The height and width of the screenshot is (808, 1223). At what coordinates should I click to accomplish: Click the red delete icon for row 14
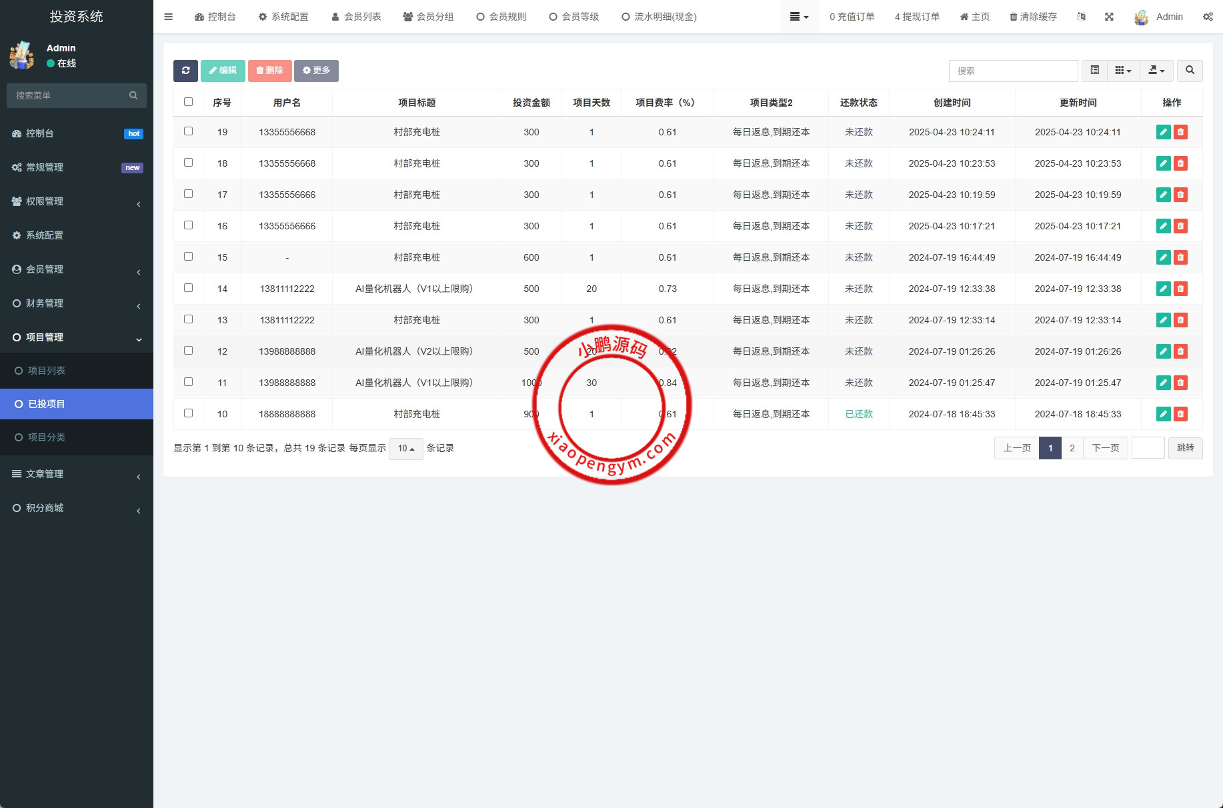pyautogui.click(x=1180, y=289)
